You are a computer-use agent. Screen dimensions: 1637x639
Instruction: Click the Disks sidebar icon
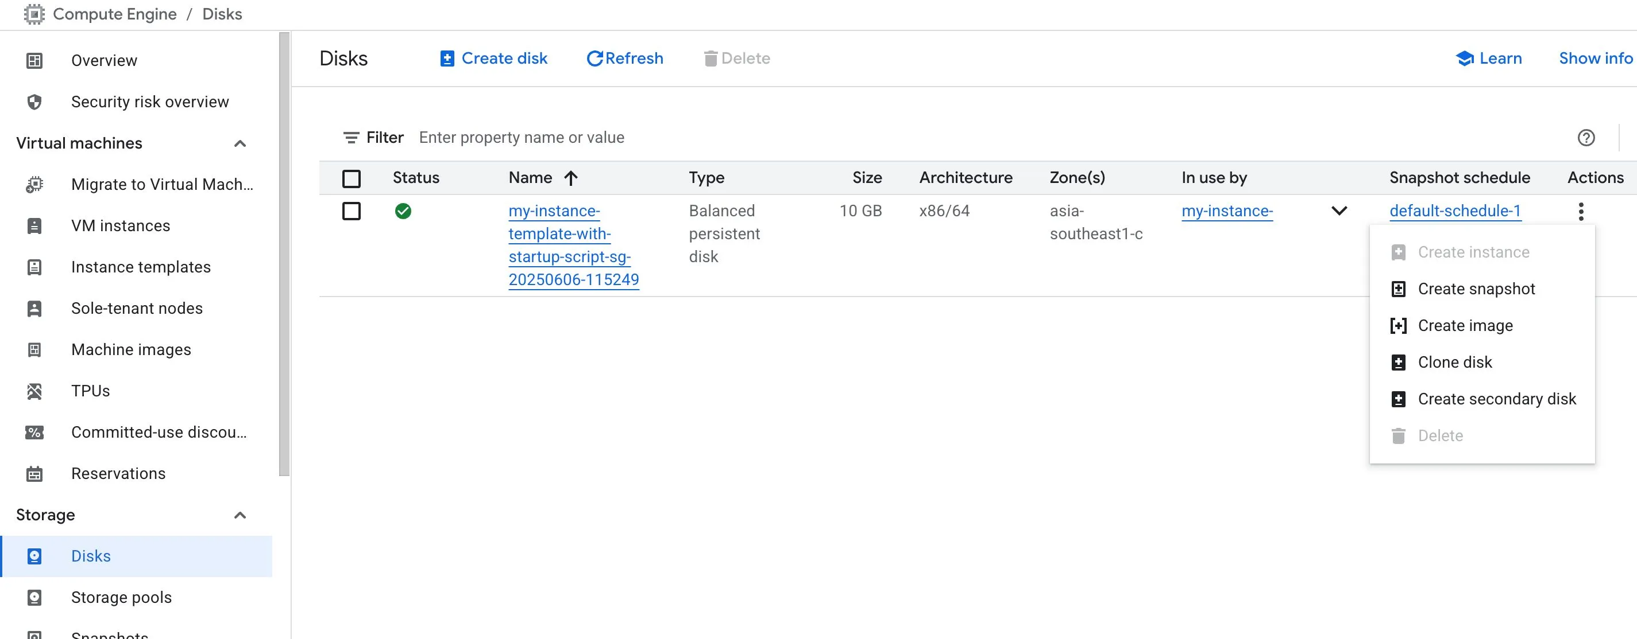pos(34,556)
